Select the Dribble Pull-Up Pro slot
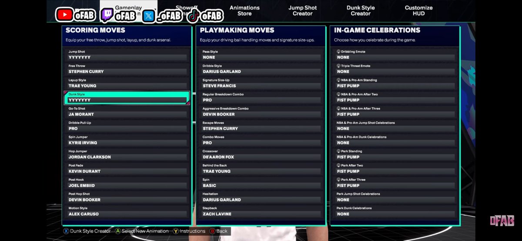Viewport: 522px width, 241px height. [x=127, y=126]
